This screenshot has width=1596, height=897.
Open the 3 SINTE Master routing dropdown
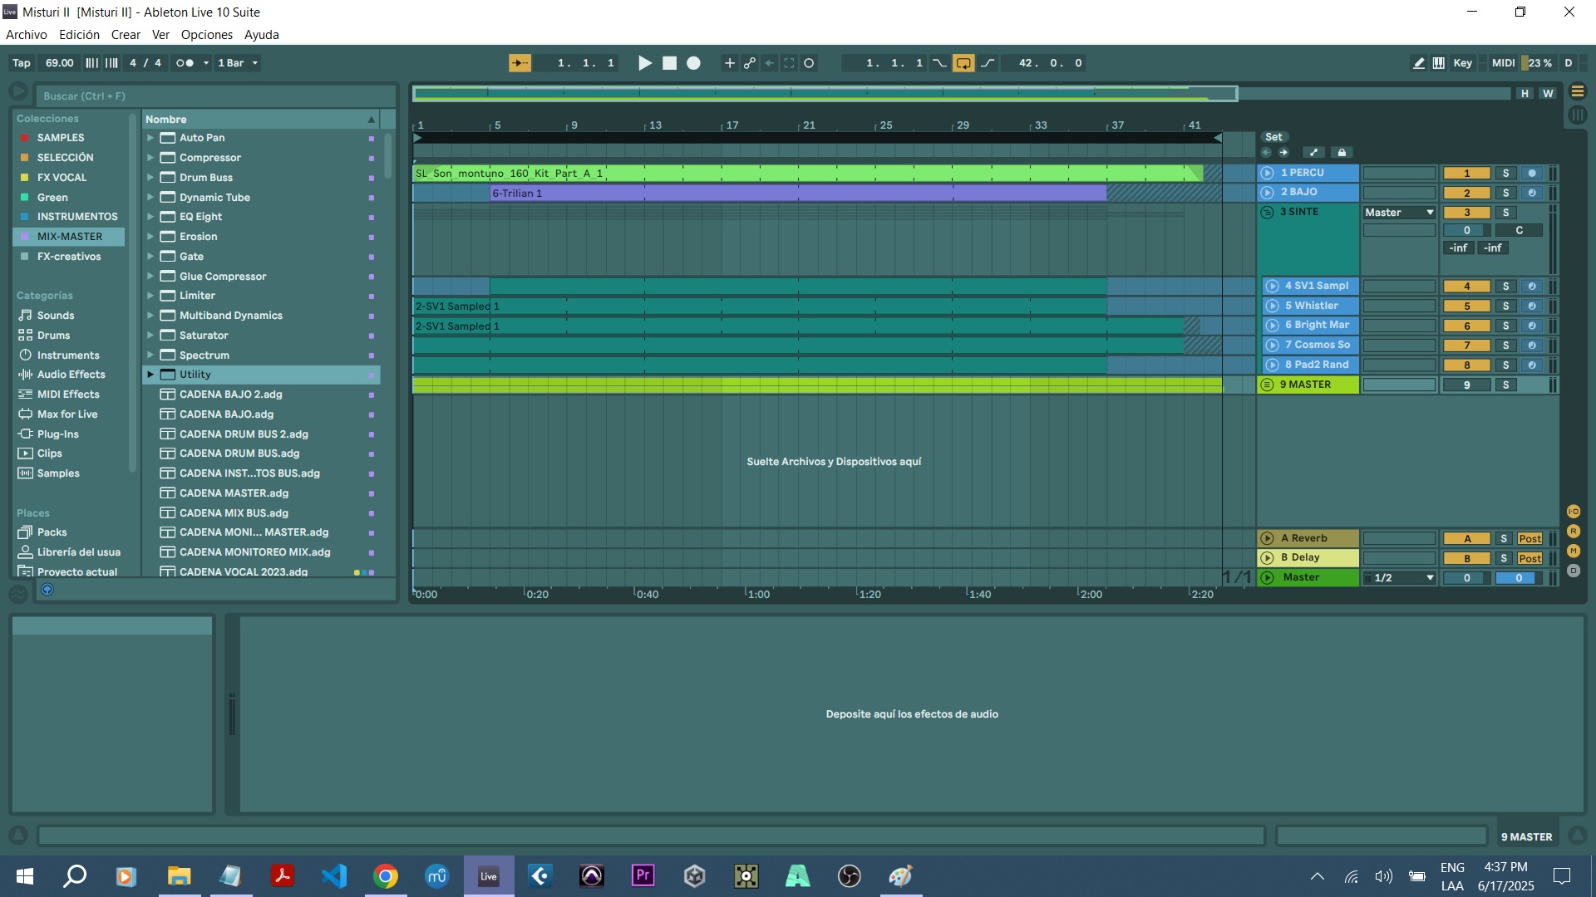click(x=1399, y=213)
